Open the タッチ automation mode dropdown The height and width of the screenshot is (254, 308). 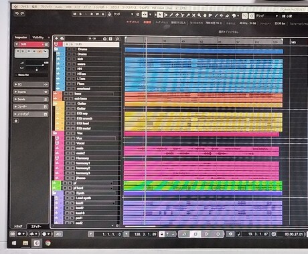(123, 14)
